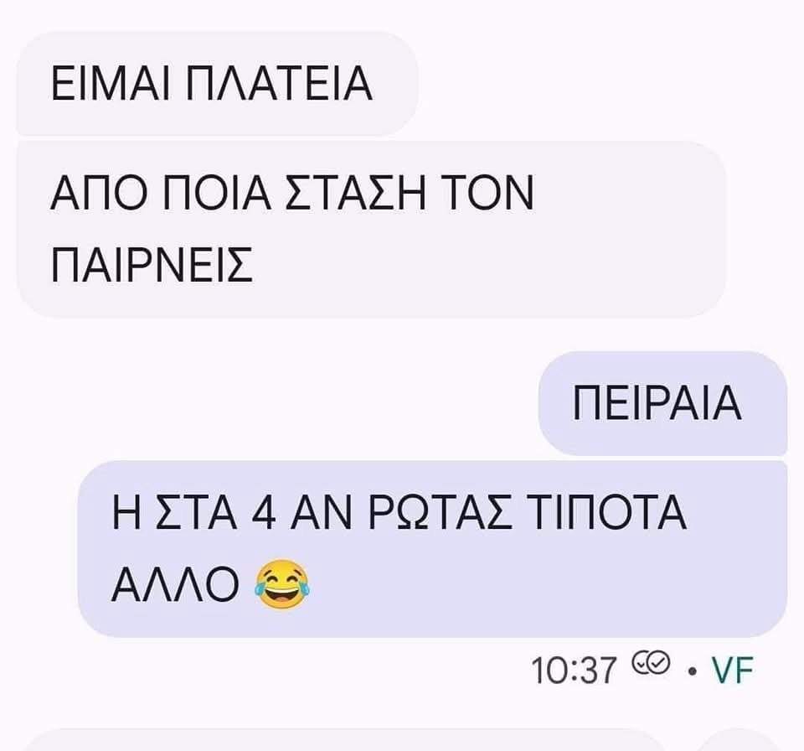Tap the 10:37 timestamp

click(573, 671)
